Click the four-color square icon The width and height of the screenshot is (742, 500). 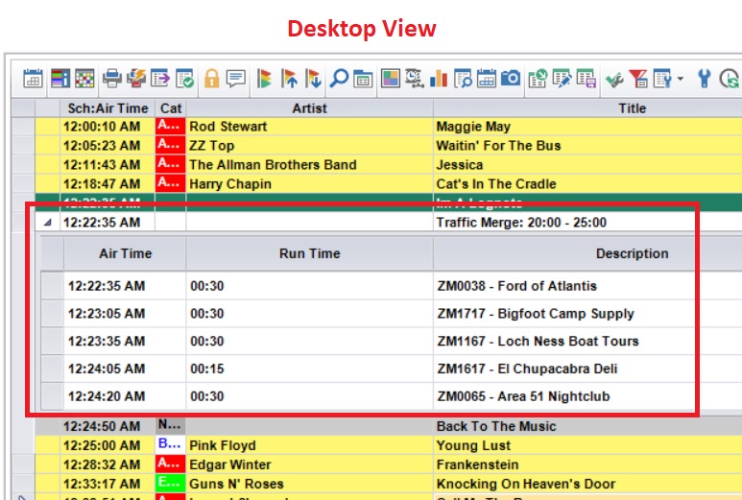coord(391,79)
